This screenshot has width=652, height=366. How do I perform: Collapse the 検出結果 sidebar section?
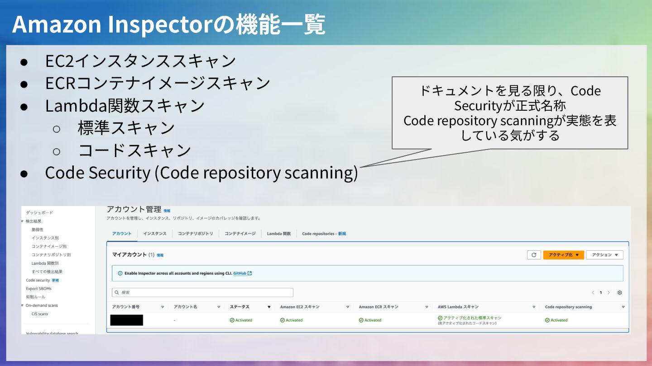22,221
